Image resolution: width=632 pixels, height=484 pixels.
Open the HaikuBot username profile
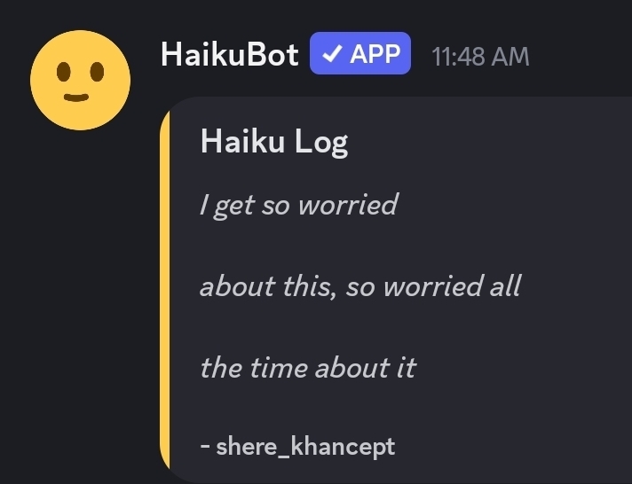coord(229,55)
